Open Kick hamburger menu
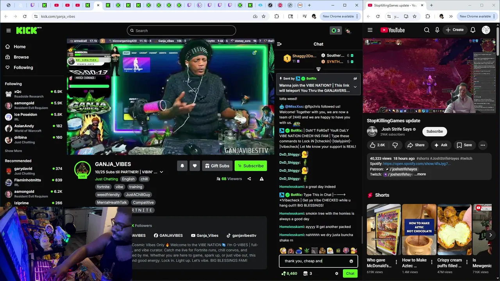 click(x=8, y=30)
